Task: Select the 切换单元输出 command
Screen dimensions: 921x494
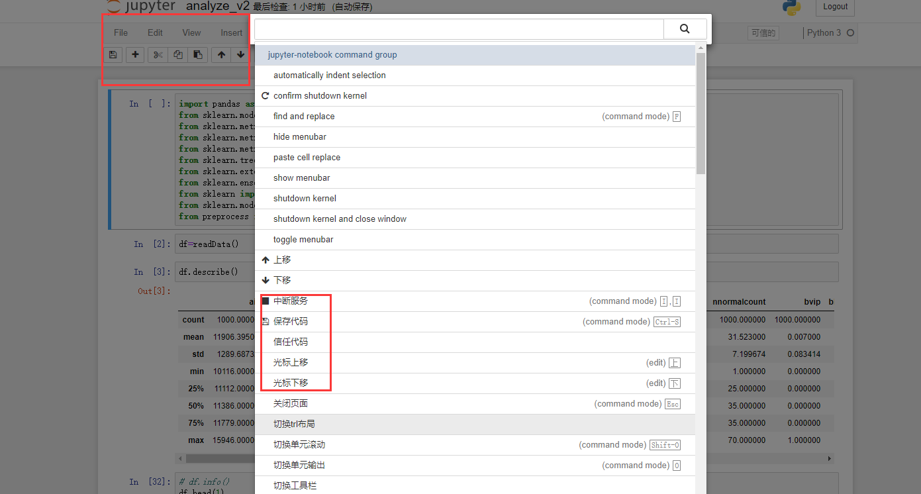Action: [475, 466]
